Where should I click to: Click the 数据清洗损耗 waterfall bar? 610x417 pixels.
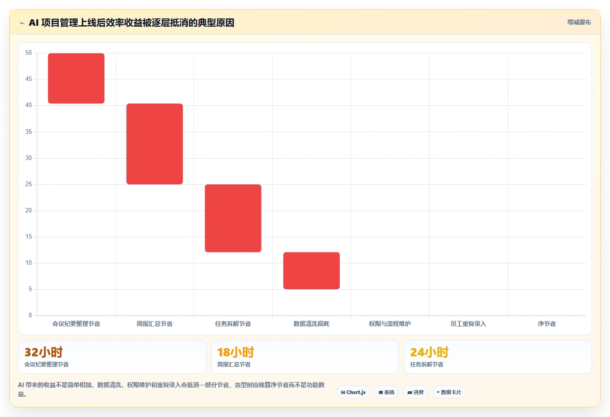coord(311,270)
